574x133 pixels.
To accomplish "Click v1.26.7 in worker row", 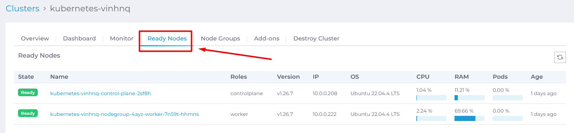I will click(285, 114).
